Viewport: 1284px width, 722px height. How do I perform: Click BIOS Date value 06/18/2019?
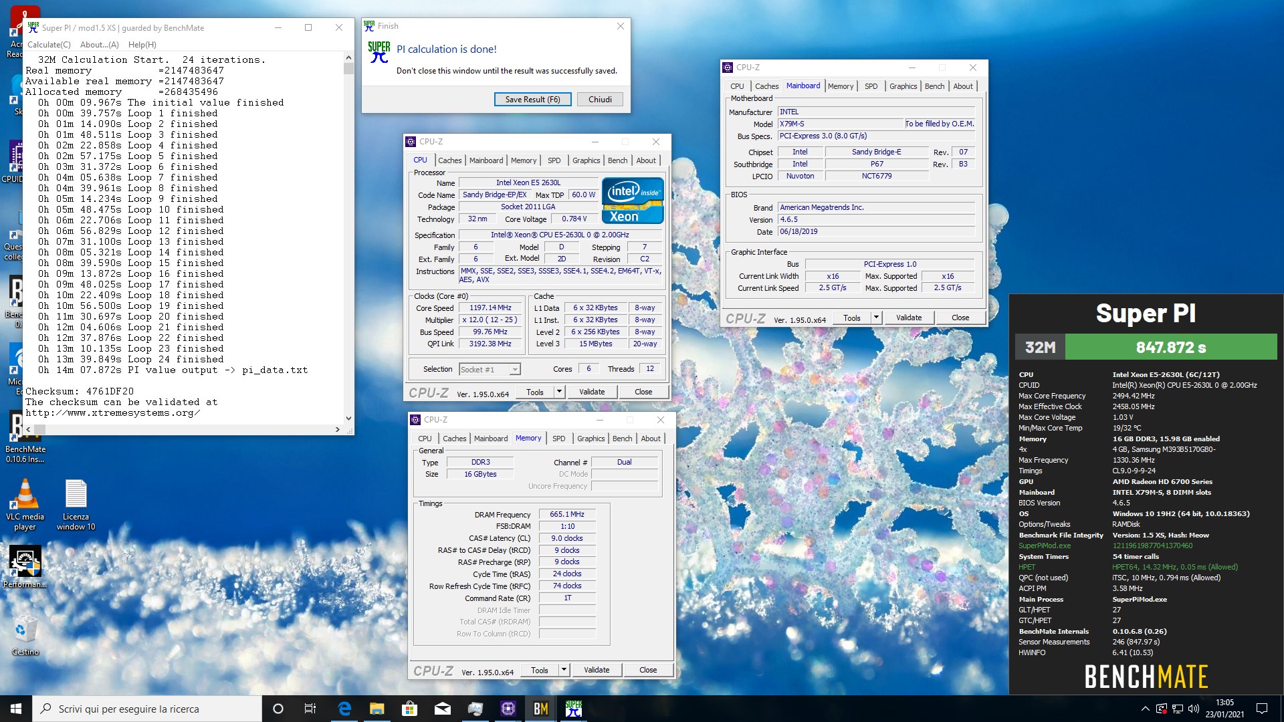pyautogui.click(x=876, y=231)
